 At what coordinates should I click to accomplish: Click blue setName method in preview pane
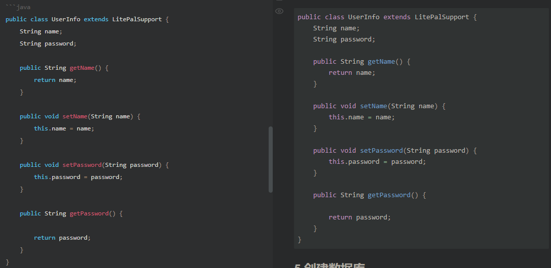click(x=374, y=106)
